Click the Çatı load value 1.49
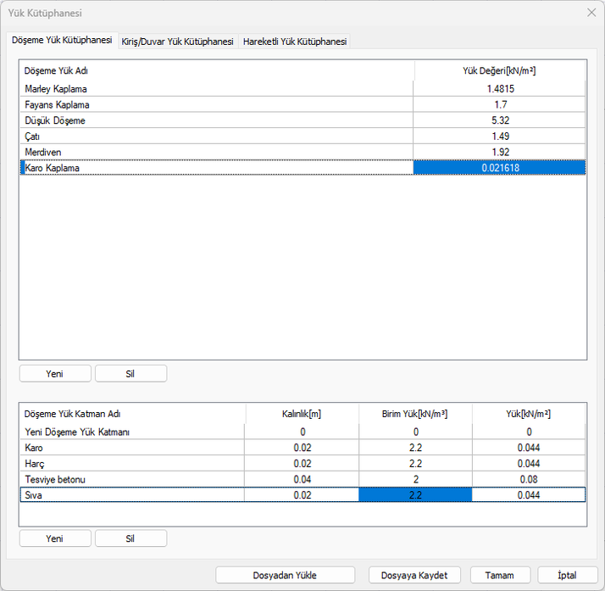 [x=500, y=137]
